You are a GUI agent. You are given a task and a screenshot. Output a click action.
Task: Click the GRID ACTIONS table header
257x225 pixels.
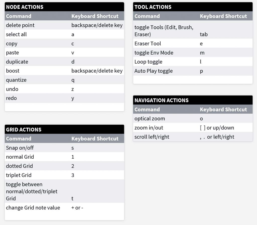24,129
